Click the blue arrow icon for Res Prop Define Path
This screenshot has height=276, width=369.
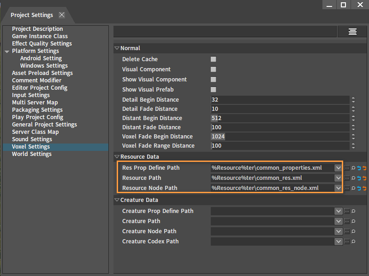pyautogui.click(x=359, y=168)
